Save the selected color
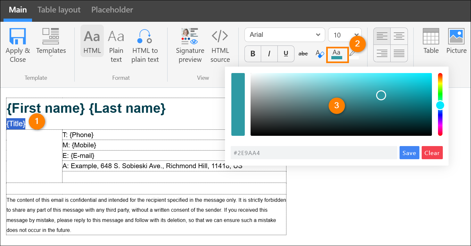471x246 pixels. click(x=409, y=153)
